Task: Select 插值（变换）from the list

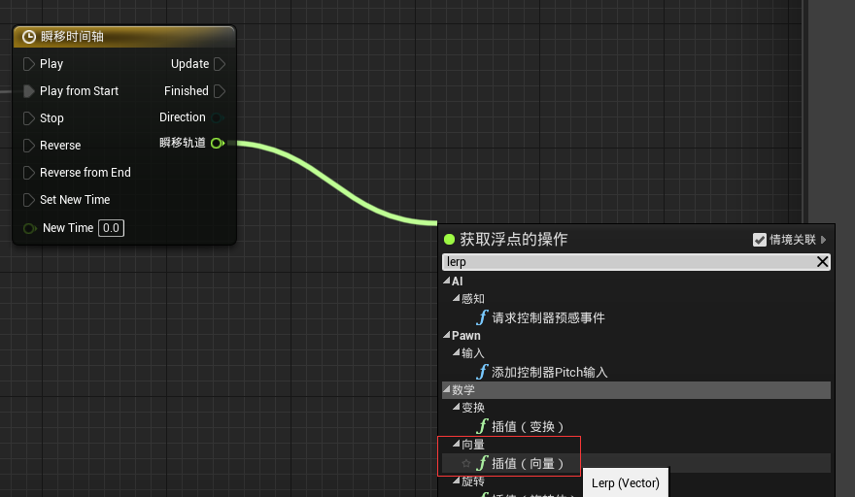Action: click(x=528, y=426)
